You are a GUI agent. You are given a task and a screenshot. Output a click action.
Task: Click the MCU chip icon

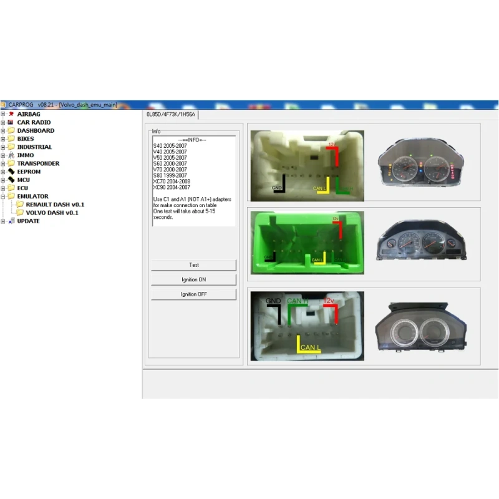click(11, 180)
